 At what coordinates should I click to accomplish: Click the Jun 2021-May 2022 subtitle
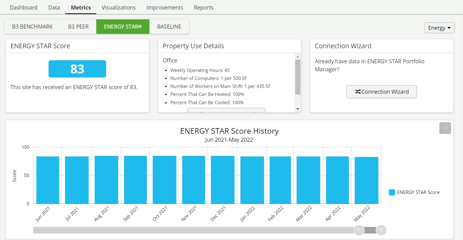point(229,140)
